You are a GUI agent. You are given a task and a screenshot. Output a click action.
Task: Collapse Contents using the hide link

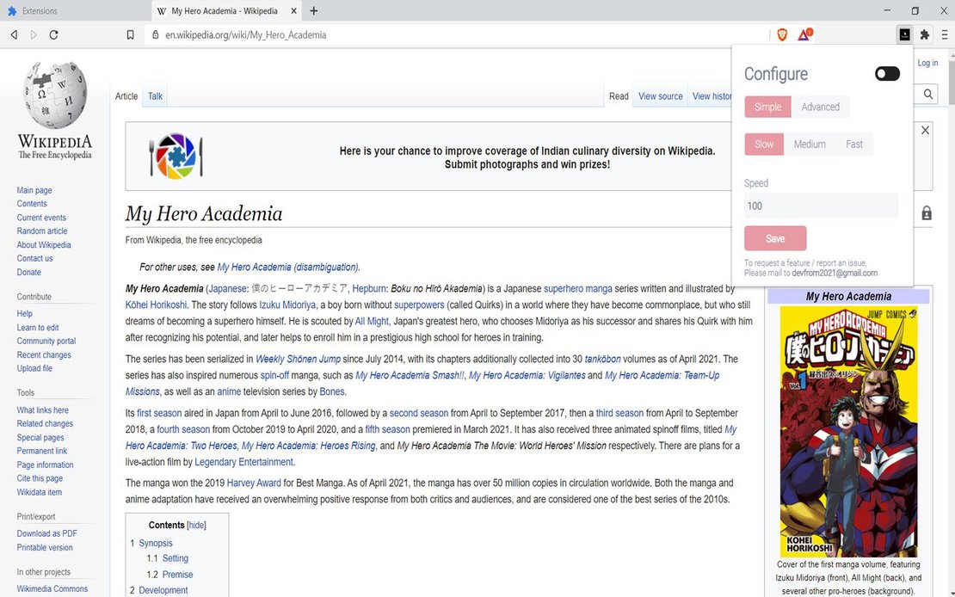[196, 525]
